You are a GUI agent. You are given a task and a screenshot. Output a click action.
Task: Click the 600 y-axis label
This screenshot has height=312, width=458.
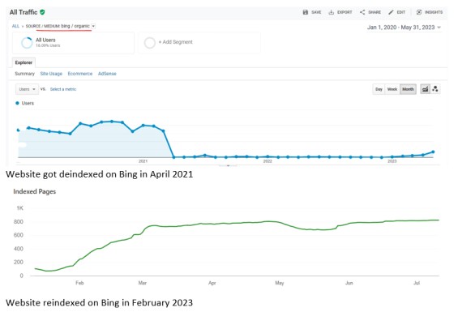coord(19,235)
